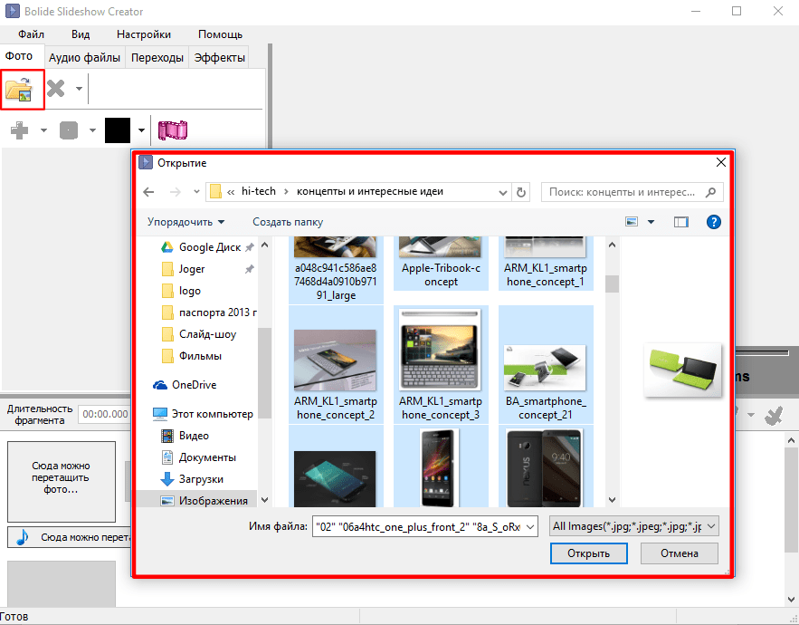Click the концепты и интересные идеи breadcrumb
The height and width of the screenshot is (625, 799).
tap(370, 191)
